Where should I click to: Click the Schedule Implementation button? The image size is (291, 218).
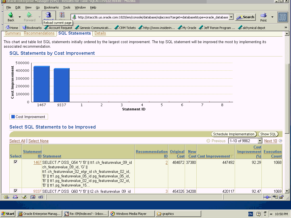234,134
